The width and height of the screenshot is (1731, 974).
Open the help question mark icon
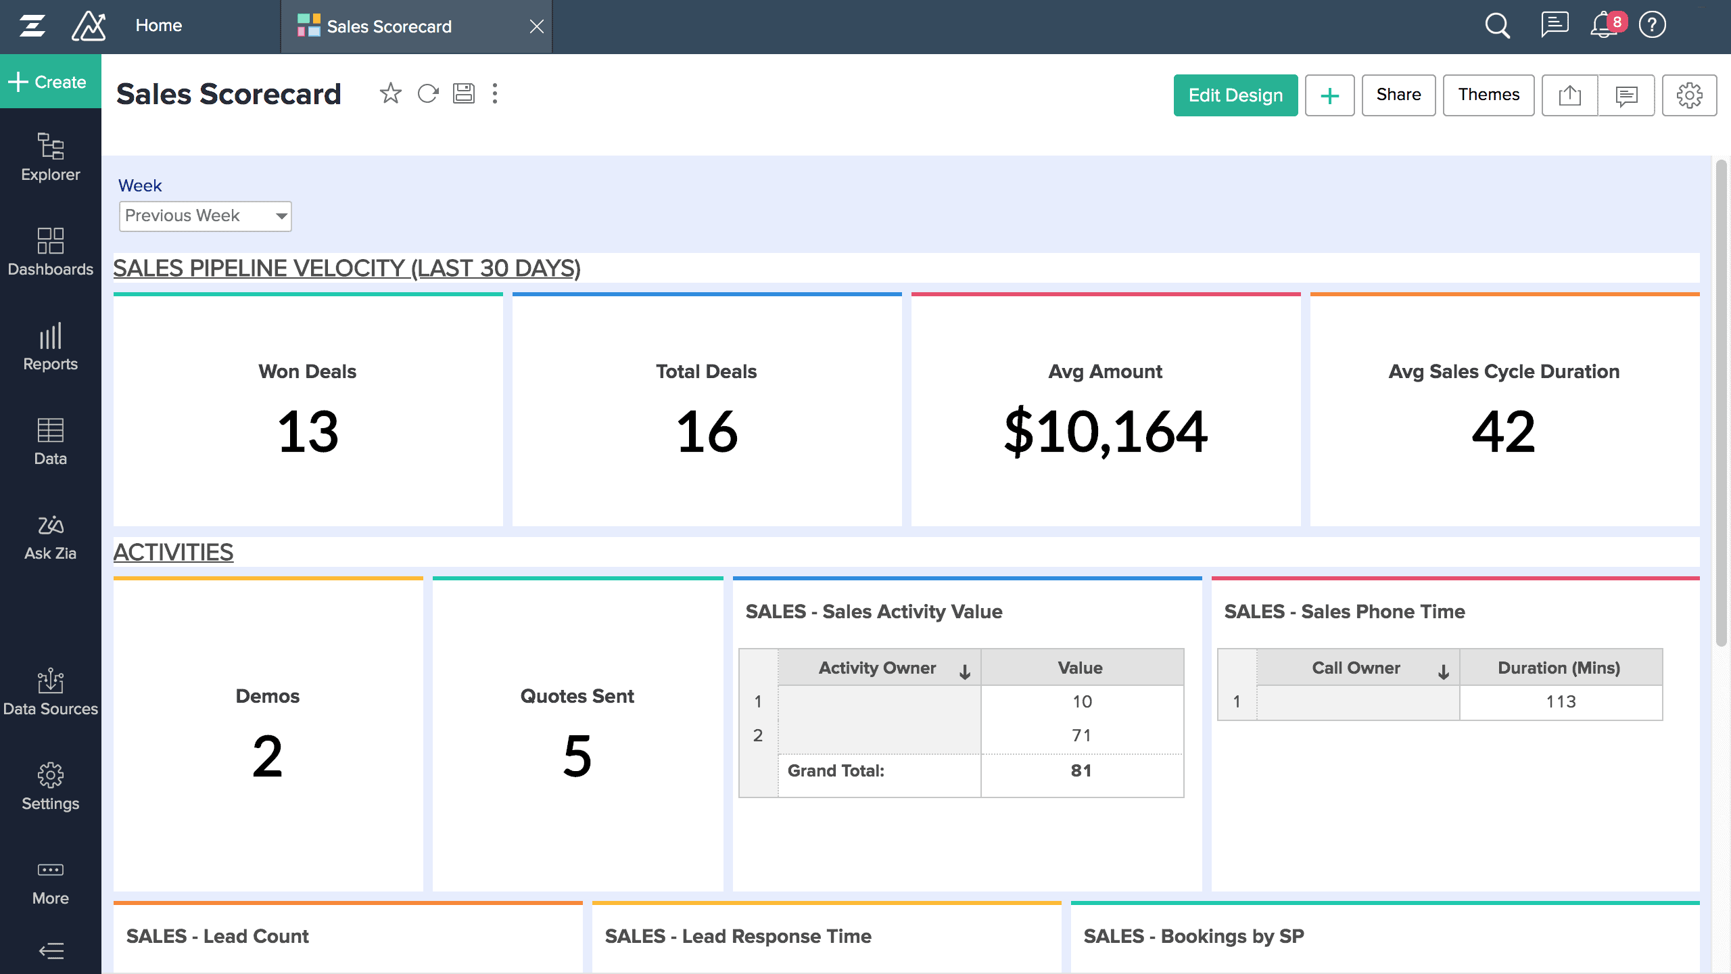(x=1652, y=26)
